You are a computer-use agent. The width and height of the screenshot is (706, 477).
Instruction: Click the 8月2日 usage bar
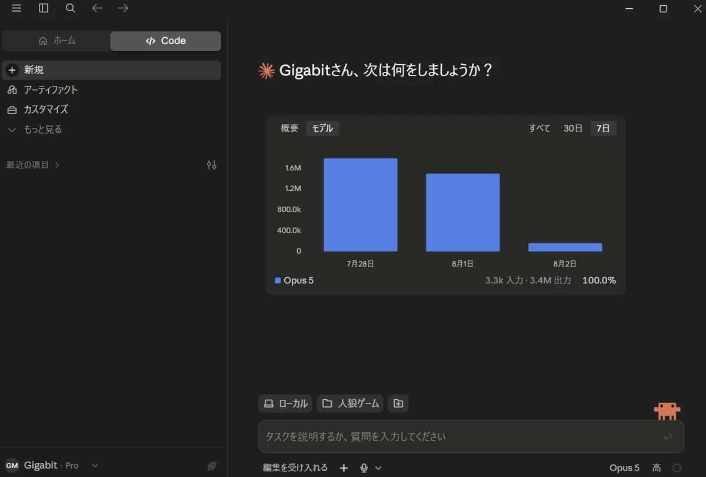click(x=565, y=247)
